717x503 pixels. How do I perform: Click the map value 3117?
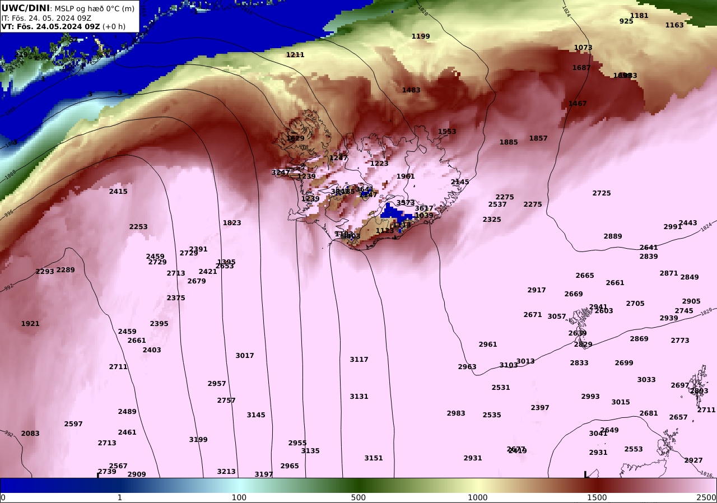(359, 360)
